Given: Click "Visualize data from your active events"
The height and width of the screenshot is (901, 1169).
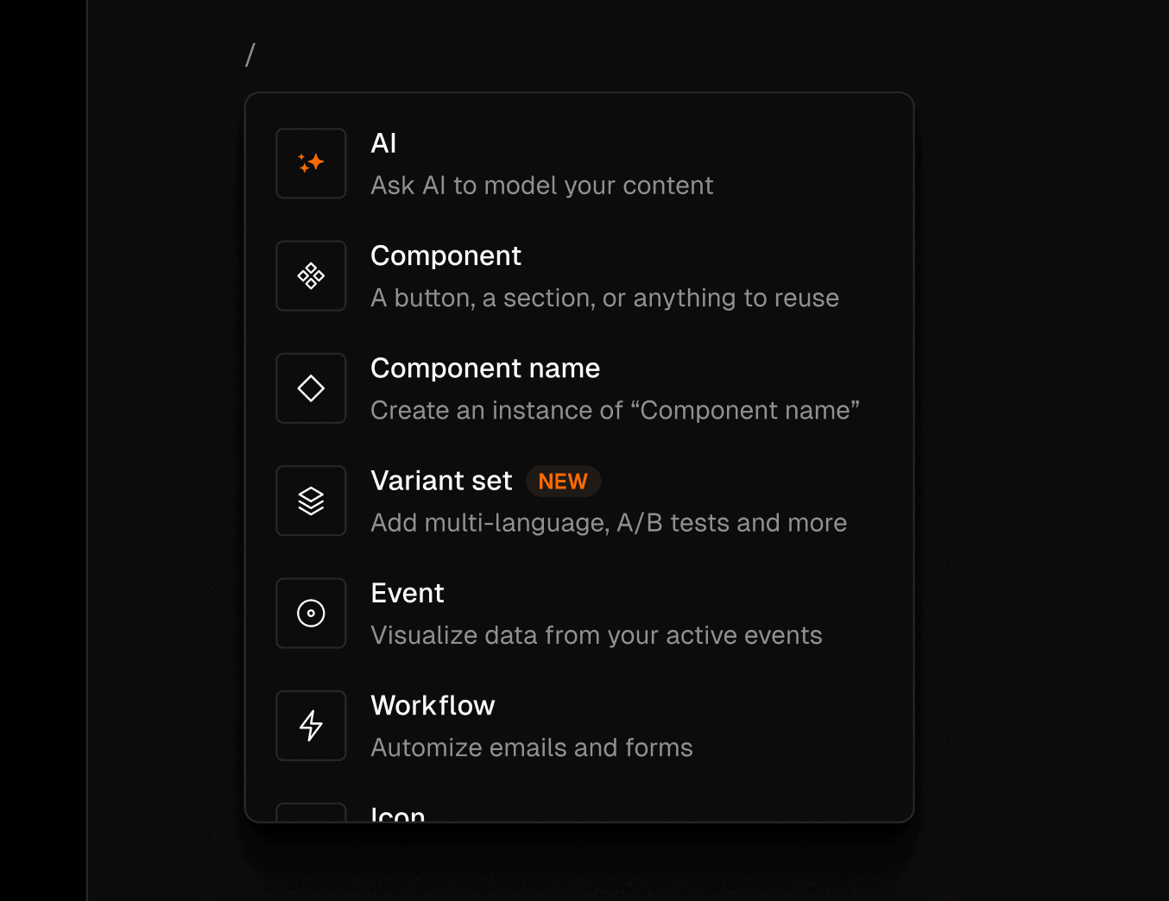Looking at the screenshot, I should coord(596,636).
